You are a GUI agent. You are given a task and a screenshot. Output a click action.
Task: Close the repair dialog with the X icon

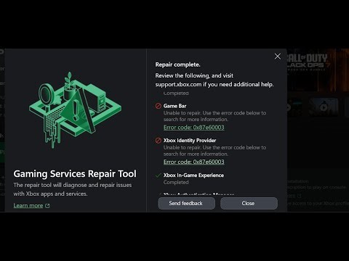278,57
